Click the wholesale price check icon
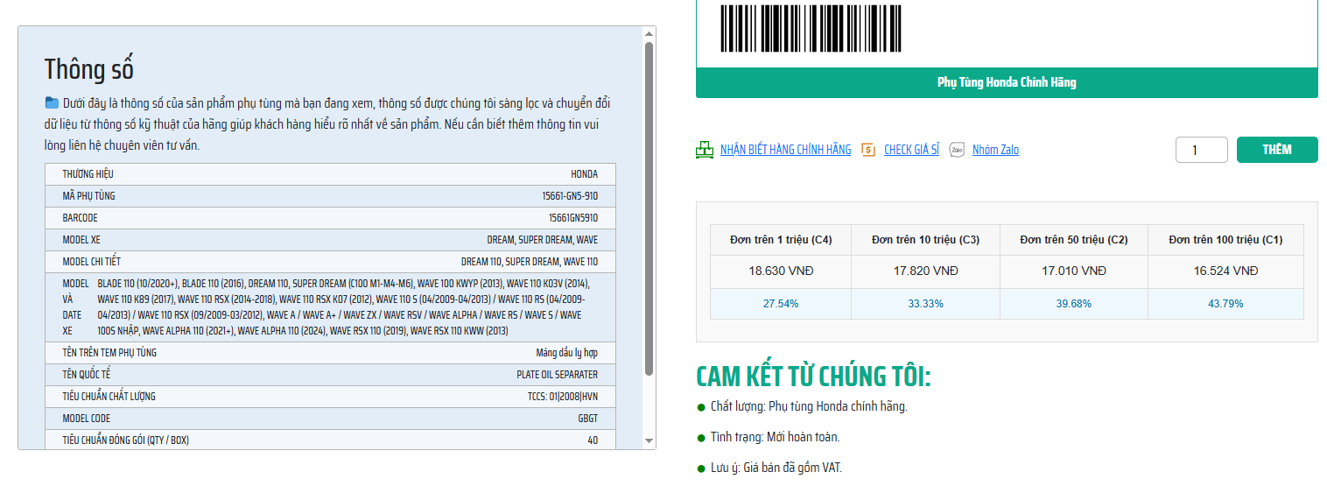 click(868, 150)
